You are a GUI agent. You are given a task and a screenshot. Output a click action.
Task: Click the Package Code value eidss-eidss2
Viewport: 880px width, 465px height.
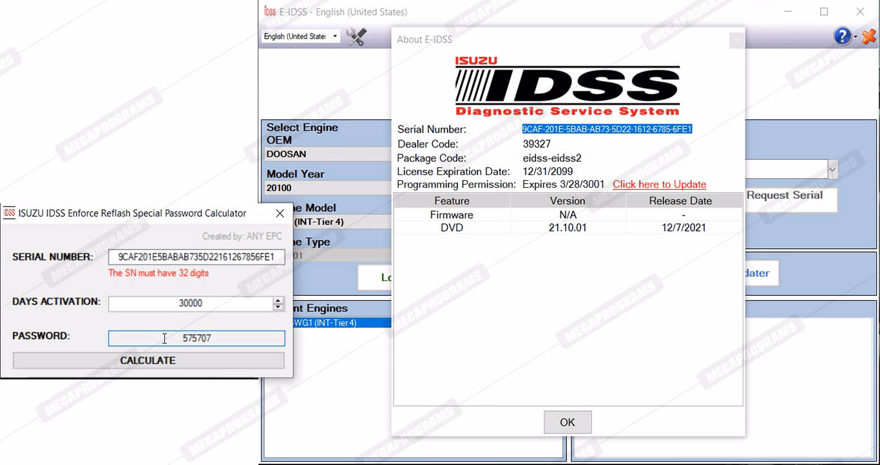click(x=552, y=158)
